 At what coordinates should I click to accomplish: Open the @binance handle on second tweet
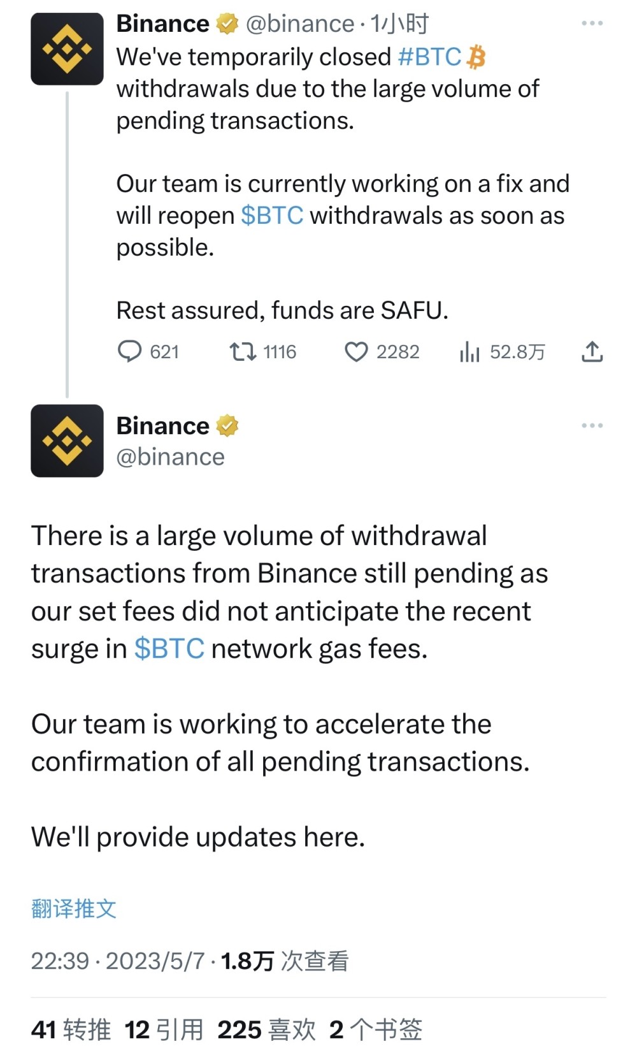coord(170,457)
